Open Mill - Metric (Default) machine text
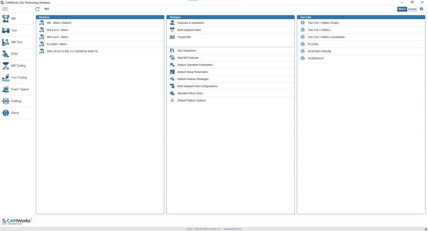Viewport: 428px width, 231px height. [59, 23]
